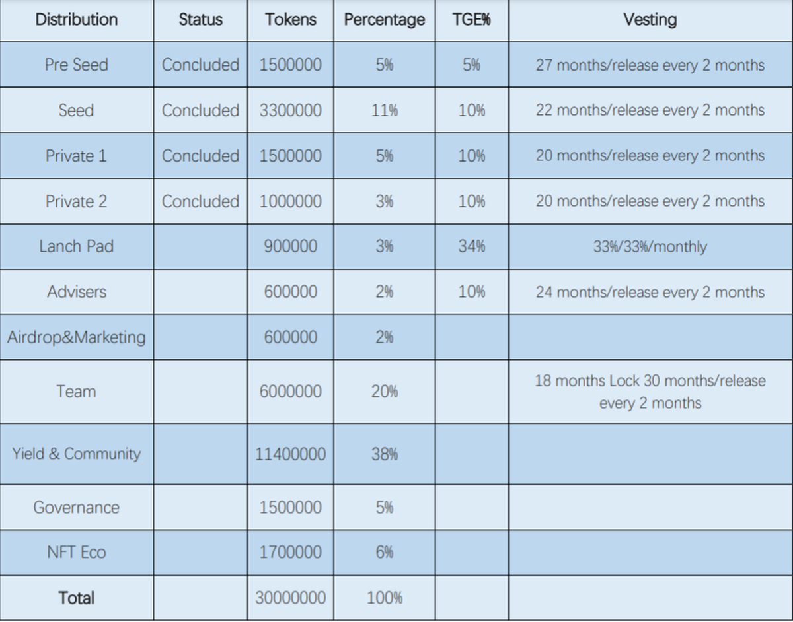Select the Yield & Community cell

77,454
